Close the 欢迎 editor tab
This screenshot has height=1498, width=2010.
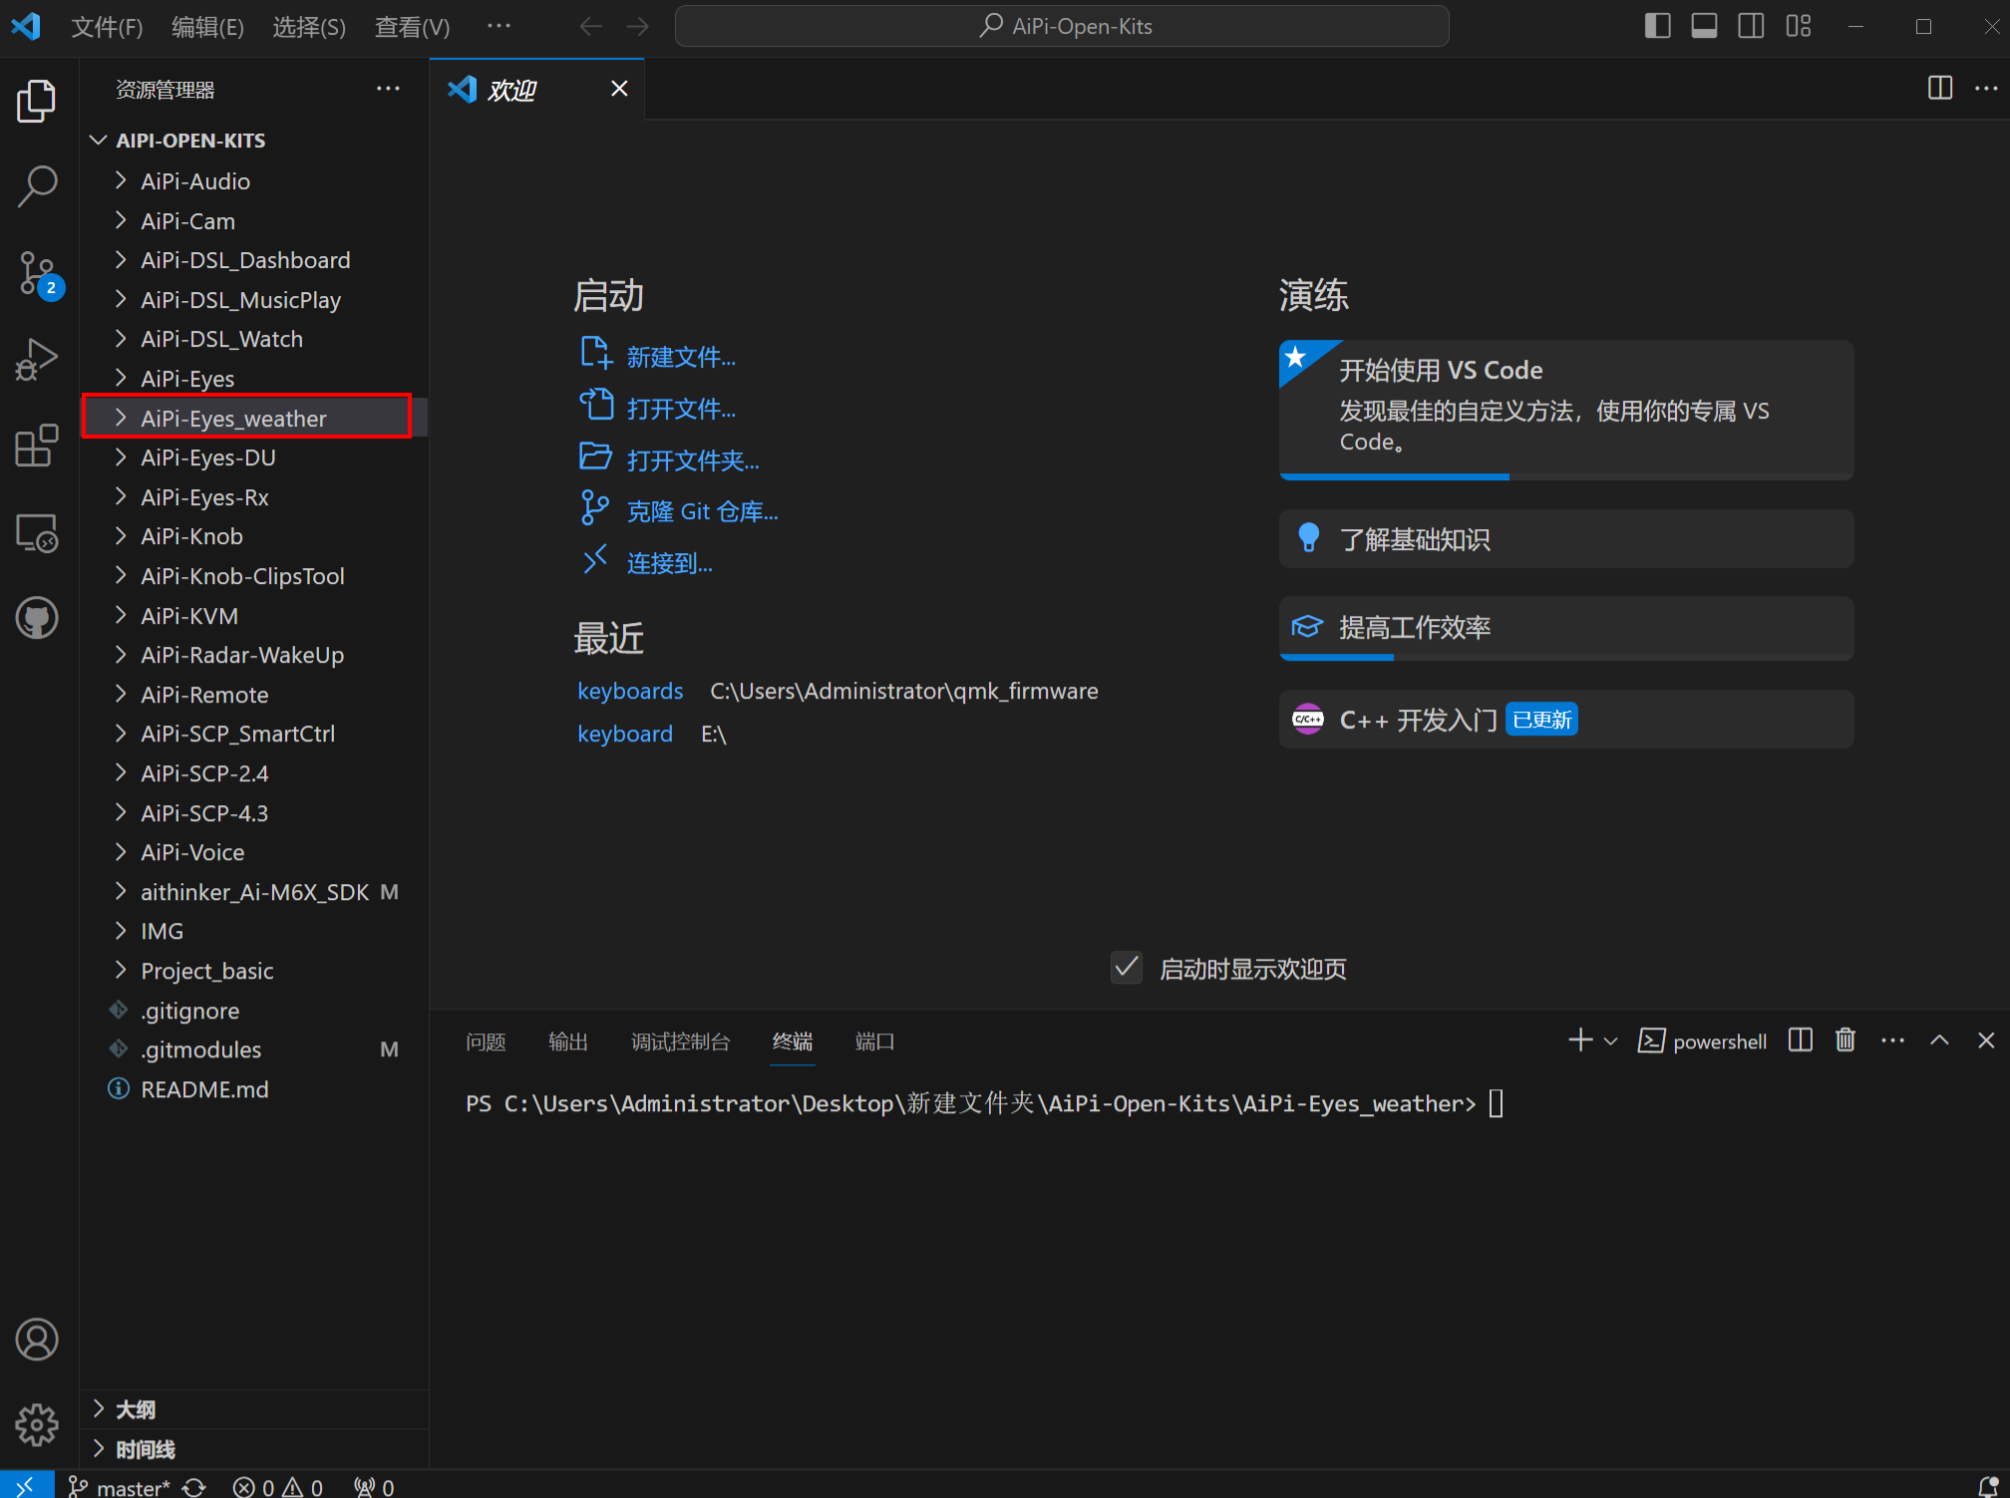coord(619,89)
